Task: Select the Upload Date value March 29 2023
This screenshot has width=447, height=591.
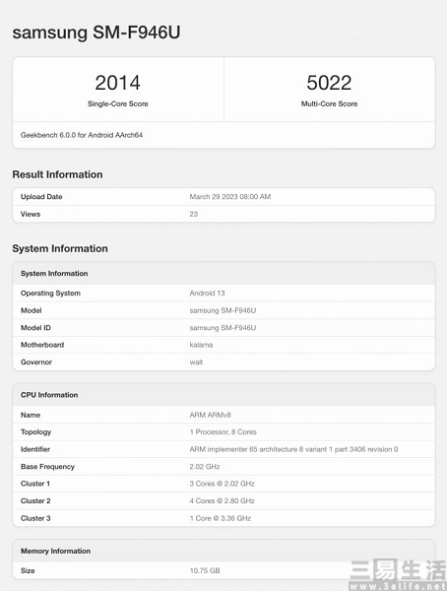Action: 230,197
